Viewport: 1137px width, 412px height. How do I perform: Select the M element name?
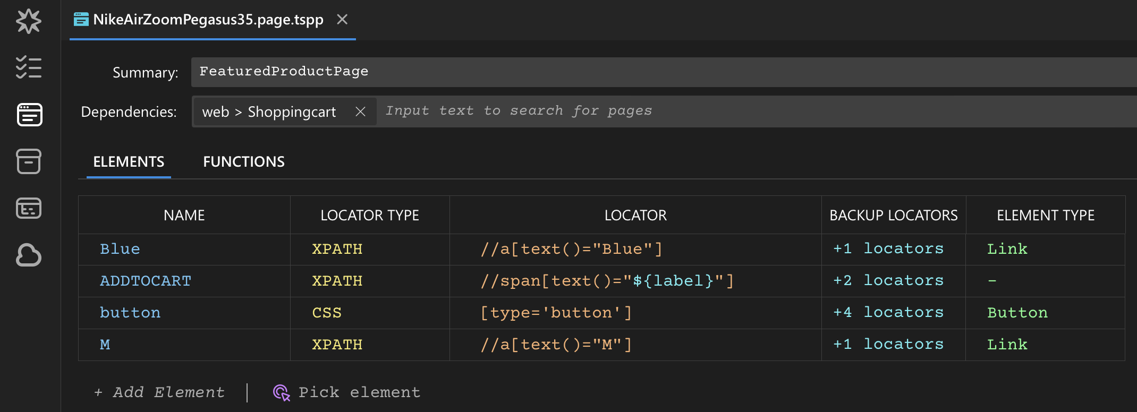point(105,345)
